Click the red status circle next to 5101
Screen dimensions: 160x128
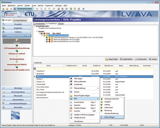pyautogui.click(x=44, y=33)
